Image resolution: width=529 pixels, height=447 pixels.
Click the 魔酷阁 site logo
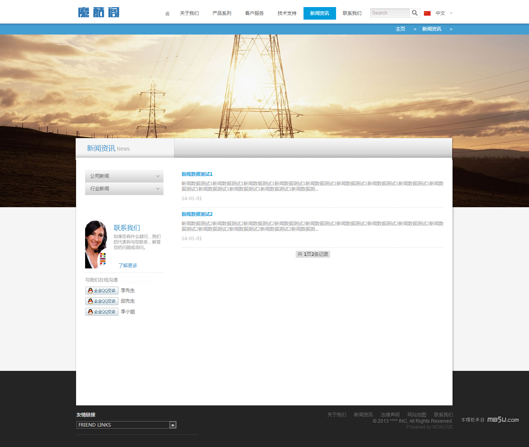click(x=99, y=13)
